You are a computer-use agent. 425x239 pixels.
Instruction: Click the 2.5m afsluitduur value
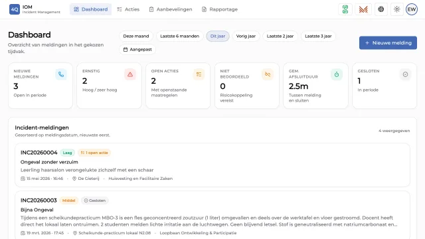(x=298, y=86)
